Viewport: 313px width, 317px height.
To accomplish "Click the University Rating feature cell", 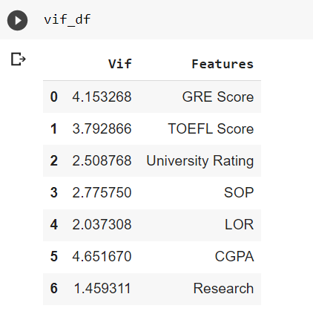I will pyautogui.click(x=200, y=161).
